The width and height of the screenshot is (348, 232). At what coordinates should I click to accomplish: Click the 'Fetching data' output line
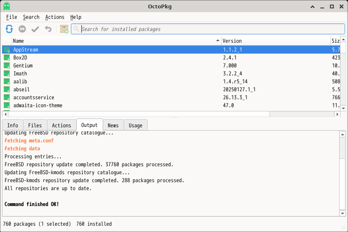pyautogui.click(x=22, y=149)
